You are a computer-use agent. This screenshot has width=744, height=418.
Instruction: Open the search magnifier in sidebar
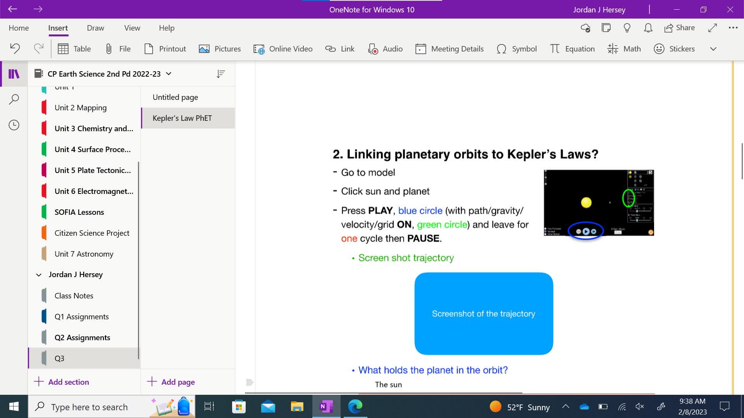[x=14, y=99]
